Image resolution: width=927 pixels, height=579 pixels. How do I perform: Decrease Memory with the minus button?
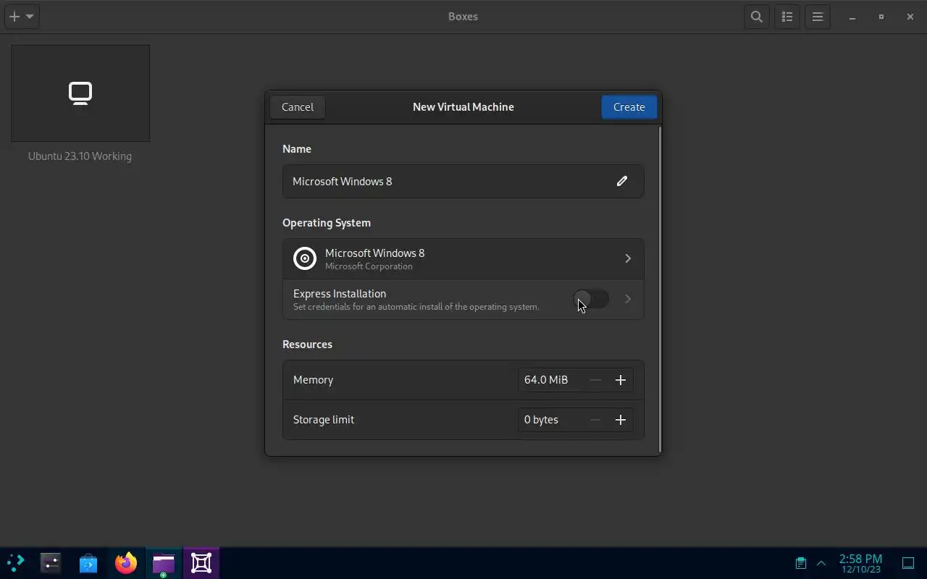click(595, 380)
